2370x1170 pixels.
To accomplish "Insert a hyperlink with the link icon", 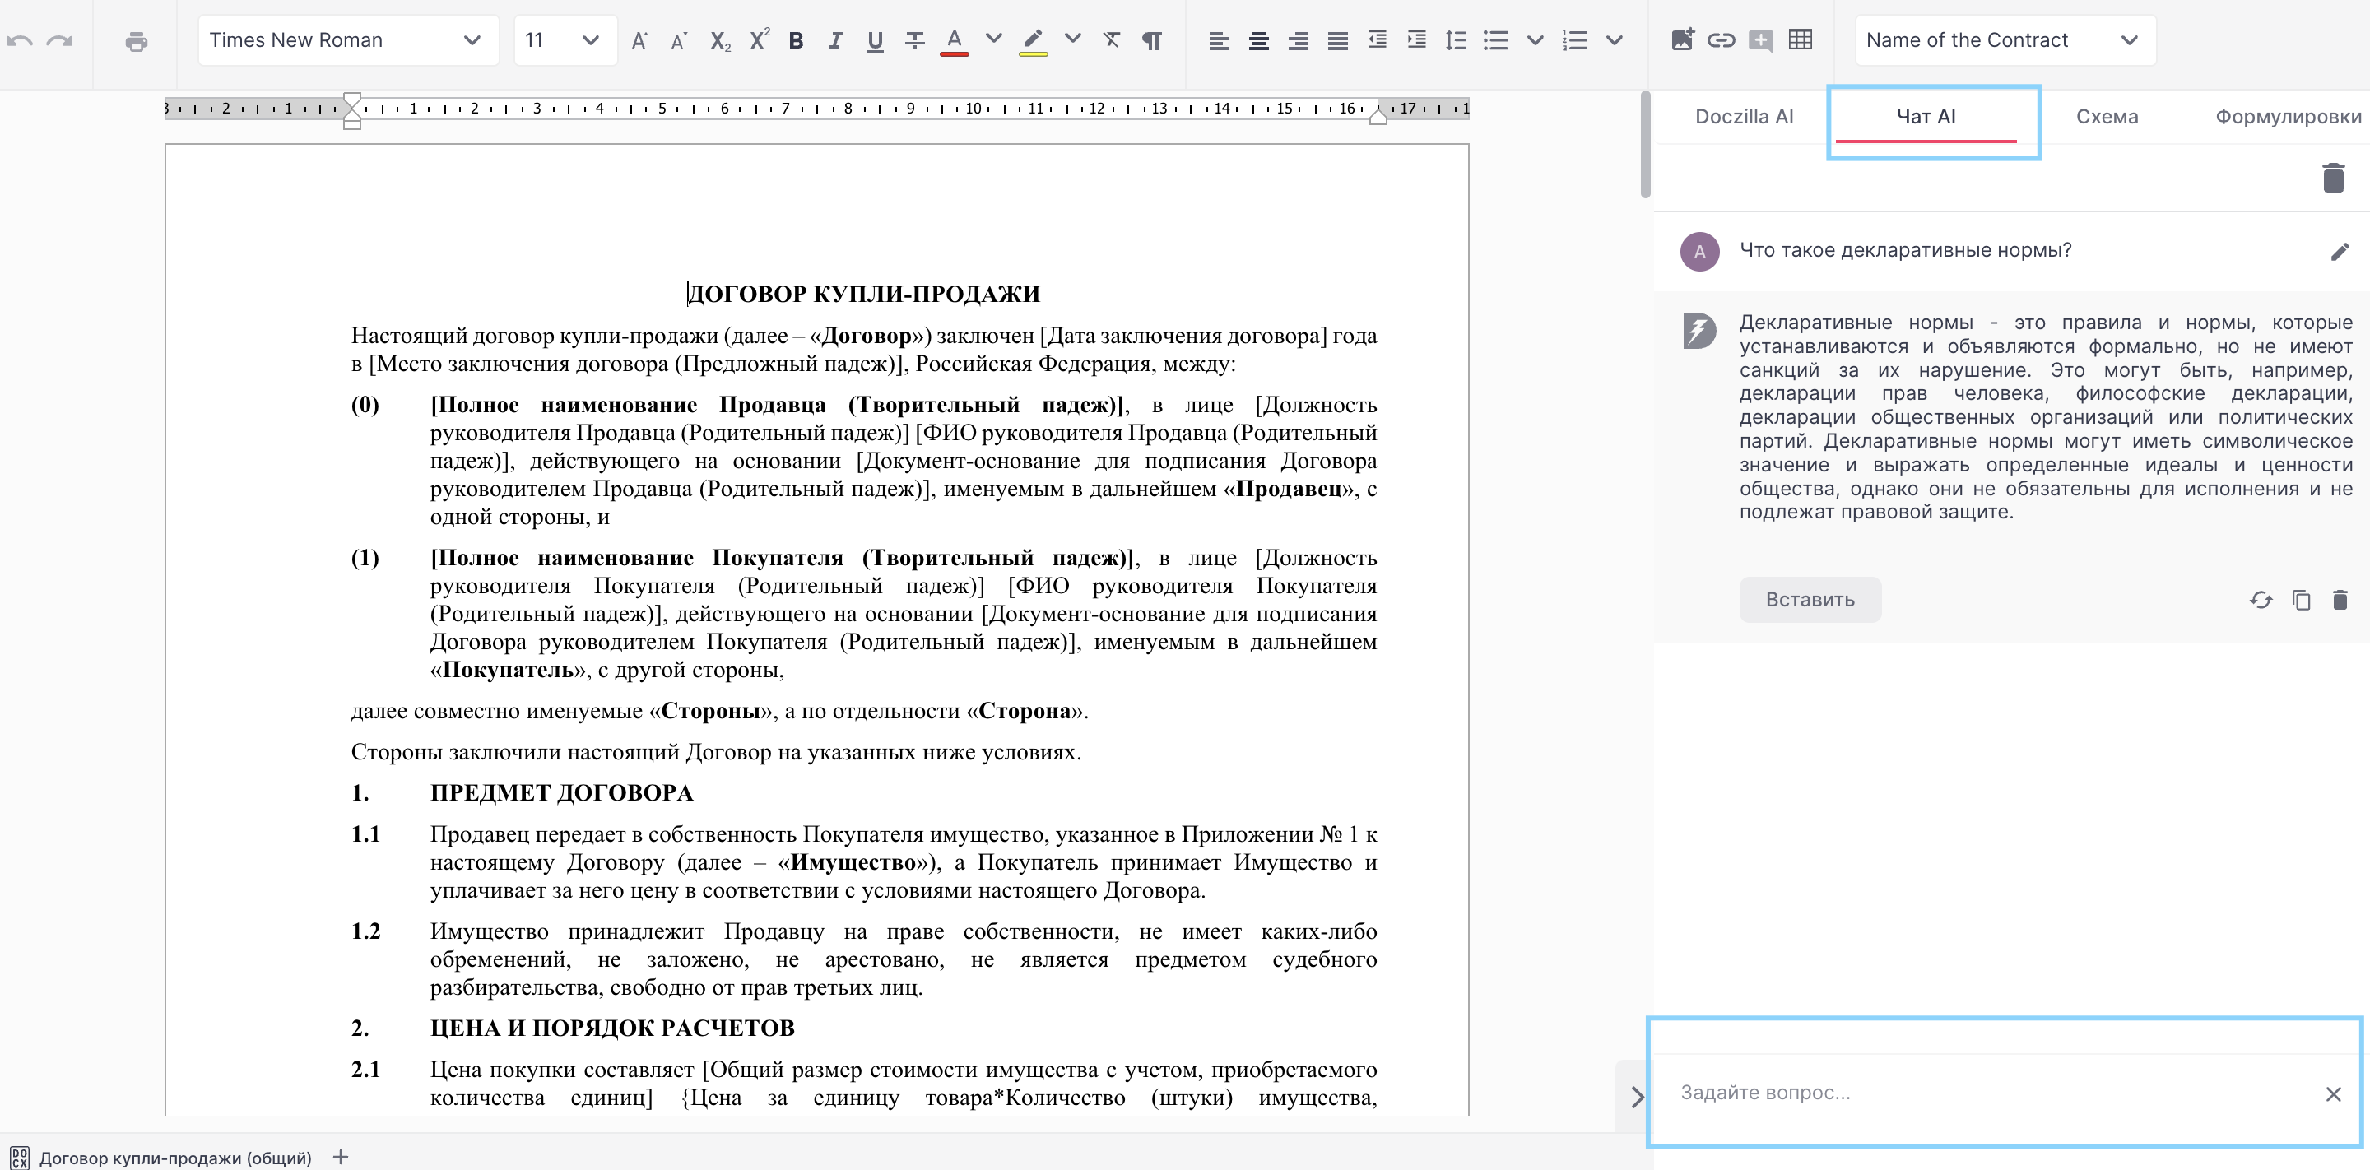I will (1721, 39).
